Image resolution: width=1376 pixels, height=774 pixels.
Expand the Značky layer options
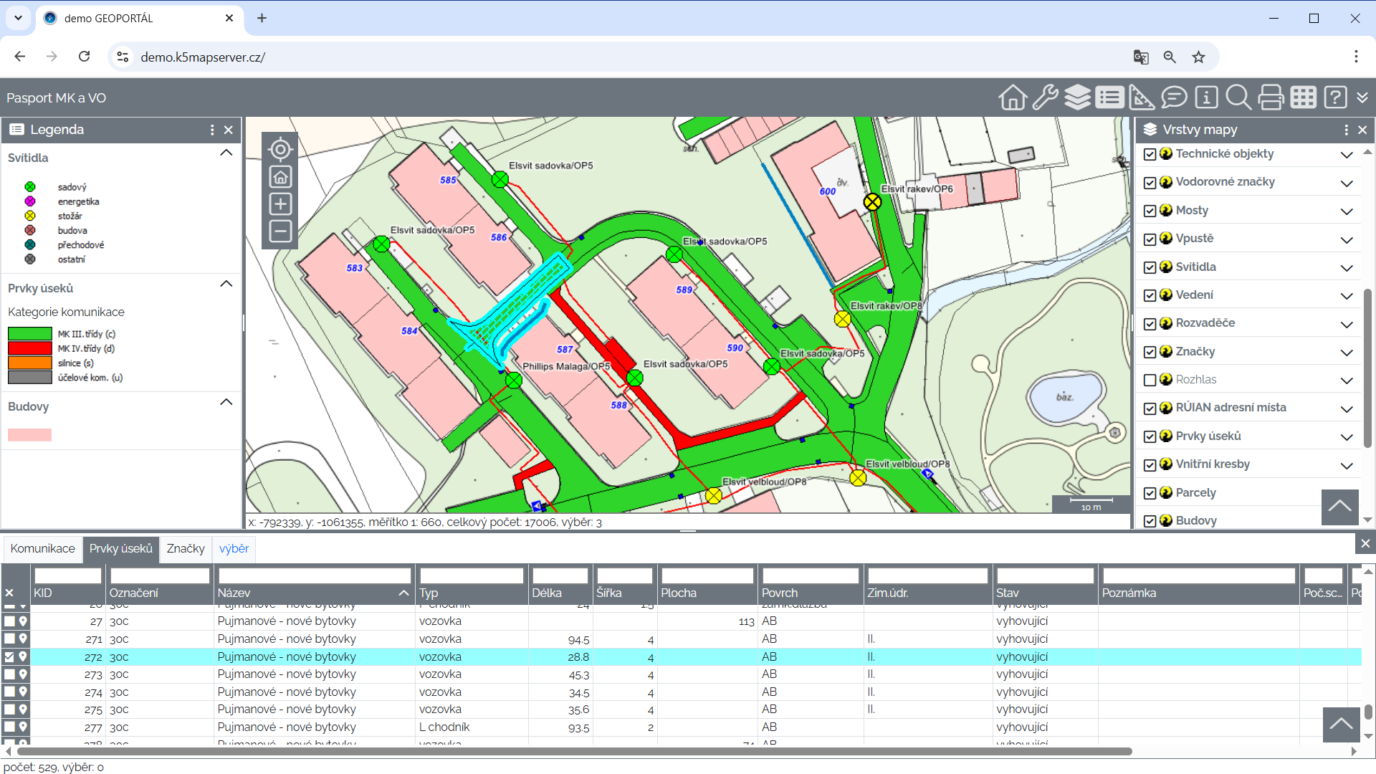click(1347, 353)
